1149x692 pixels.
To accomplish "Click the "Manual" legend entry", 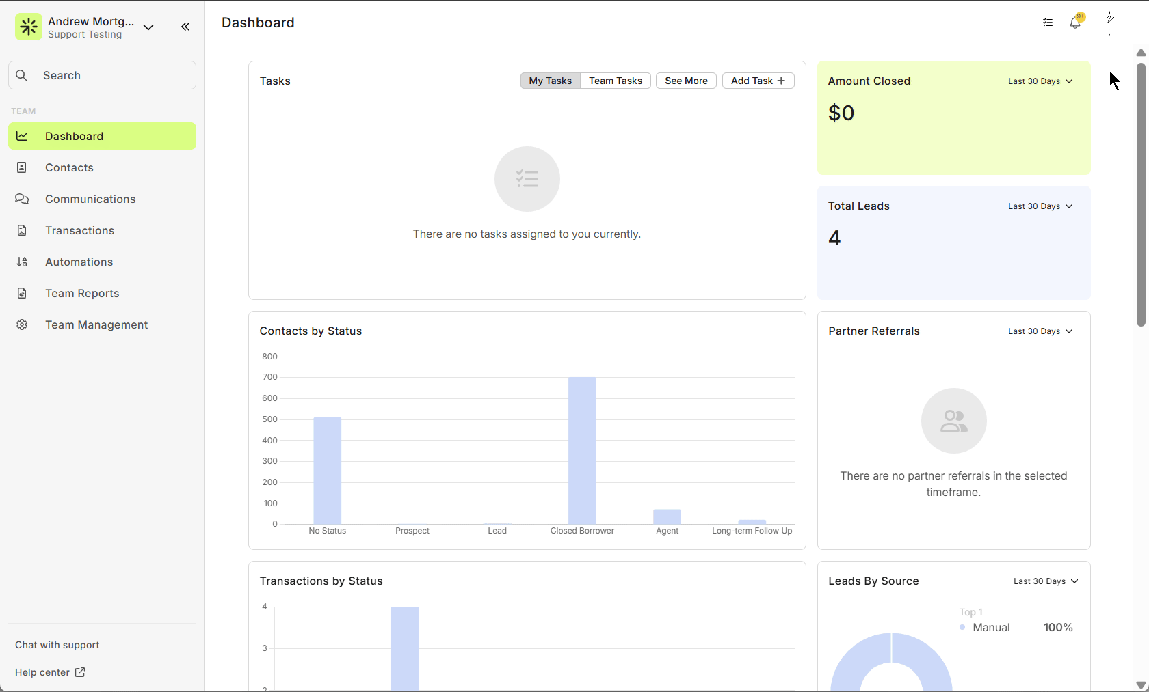I will pos(985,627).
